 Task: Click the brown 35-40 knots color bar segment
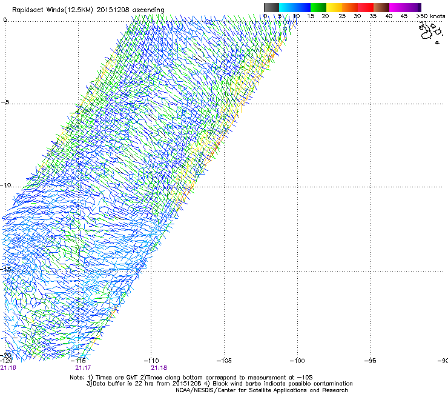point(381,7)
